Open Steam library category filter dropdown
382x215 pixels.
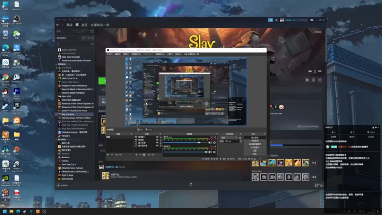click(68, 38)
